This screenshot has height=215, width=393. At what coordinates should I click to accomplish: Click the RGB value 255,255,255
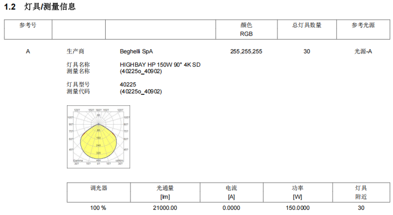246,51
